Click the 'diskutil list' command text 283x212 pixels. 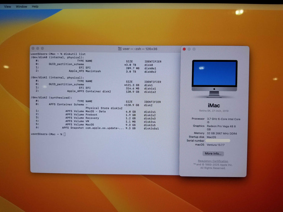tap(75, 54)
